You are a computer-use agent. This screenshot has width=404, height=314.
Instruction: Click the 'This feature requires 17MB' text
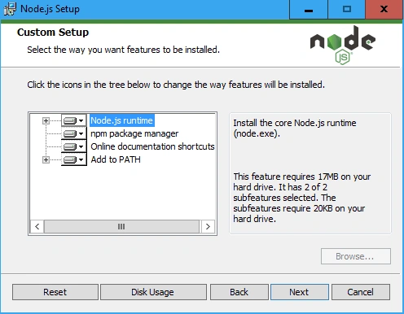(x=302, y=198)
